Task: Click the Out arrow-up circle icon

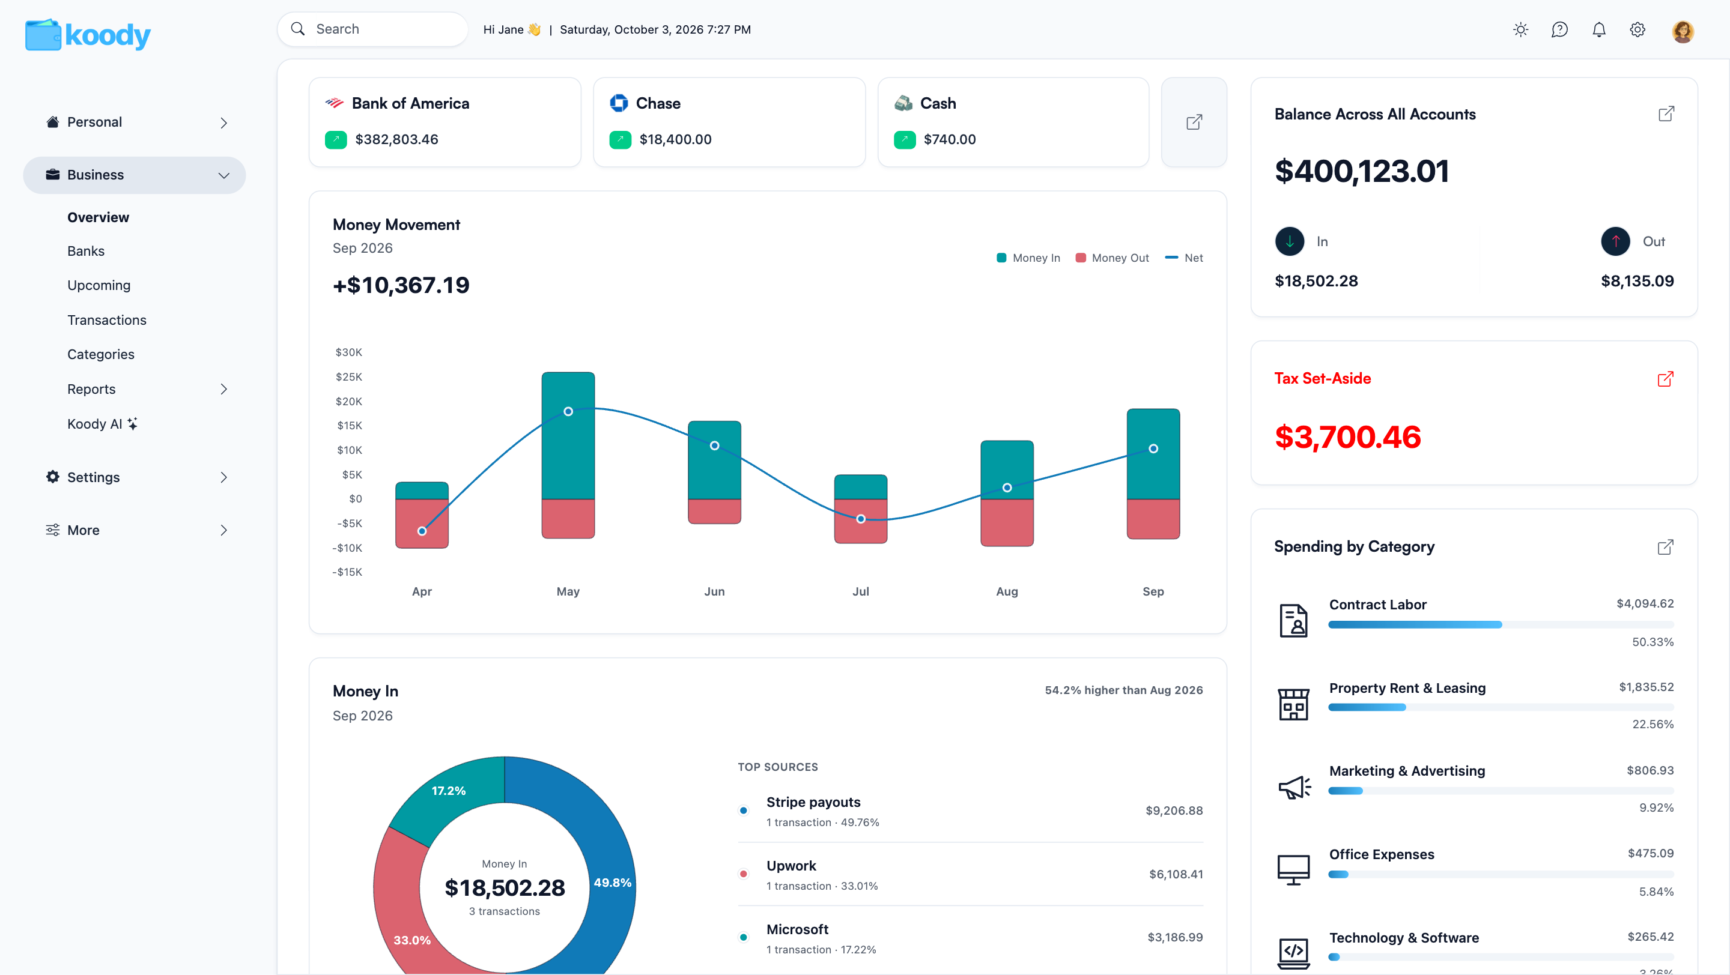Action: (1615, 241)
